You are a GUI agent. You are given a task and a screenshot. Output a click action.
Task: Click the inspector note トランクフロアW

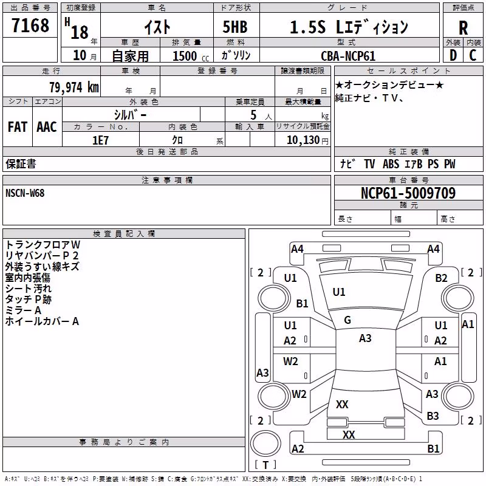(43, 245)
